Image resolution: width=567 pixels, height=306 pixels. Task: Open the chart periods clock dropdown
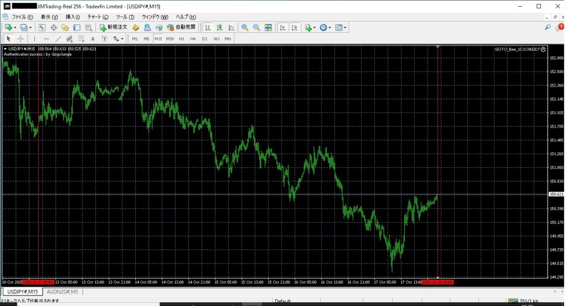tap(331, 27)
